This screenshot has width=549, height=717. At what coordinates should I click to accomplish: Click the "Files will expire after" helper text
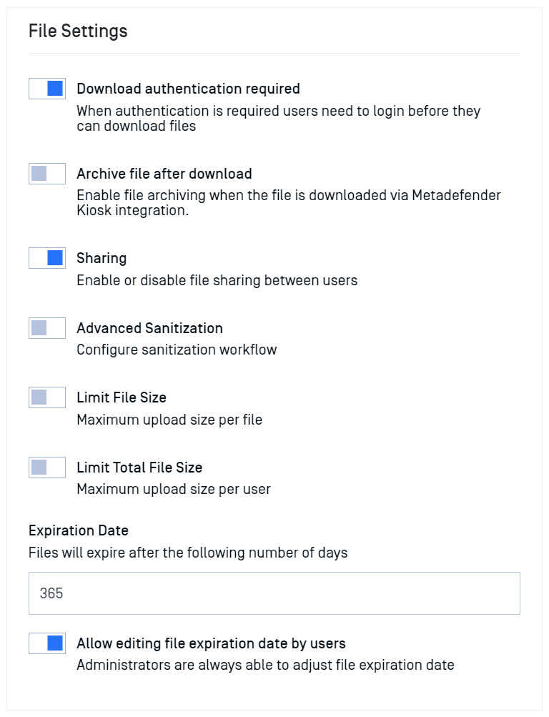coord(188,553)
